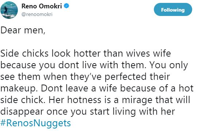Click the blue verified badge icon
198x131 pixels.
66,6
